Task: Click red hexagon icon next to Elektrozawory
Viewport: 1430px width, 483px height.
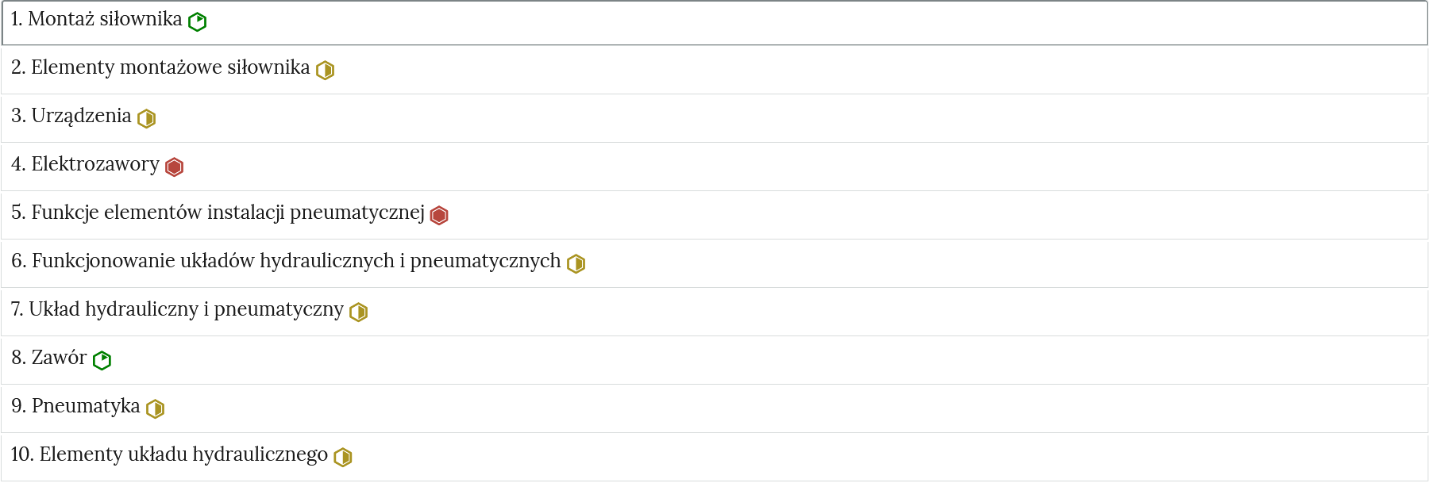Action: (175, 167)
